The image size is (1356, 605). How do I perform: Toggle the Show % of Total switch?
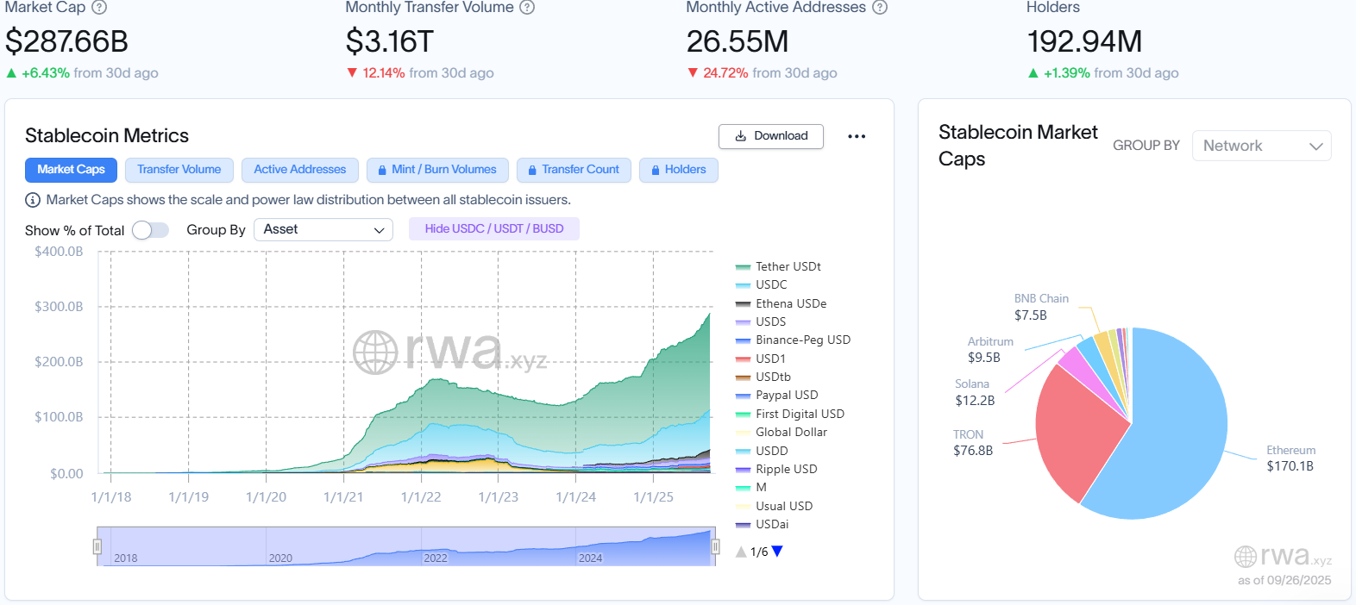pyautogui.click(x=150, y=230)
